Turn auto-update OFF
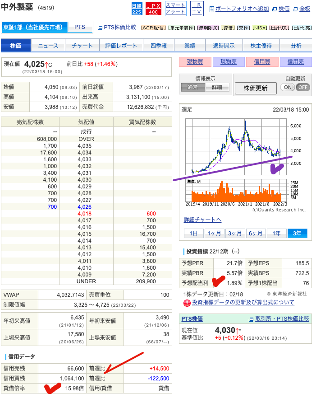Viewport: 316px width, 398px height. [303, 87]
